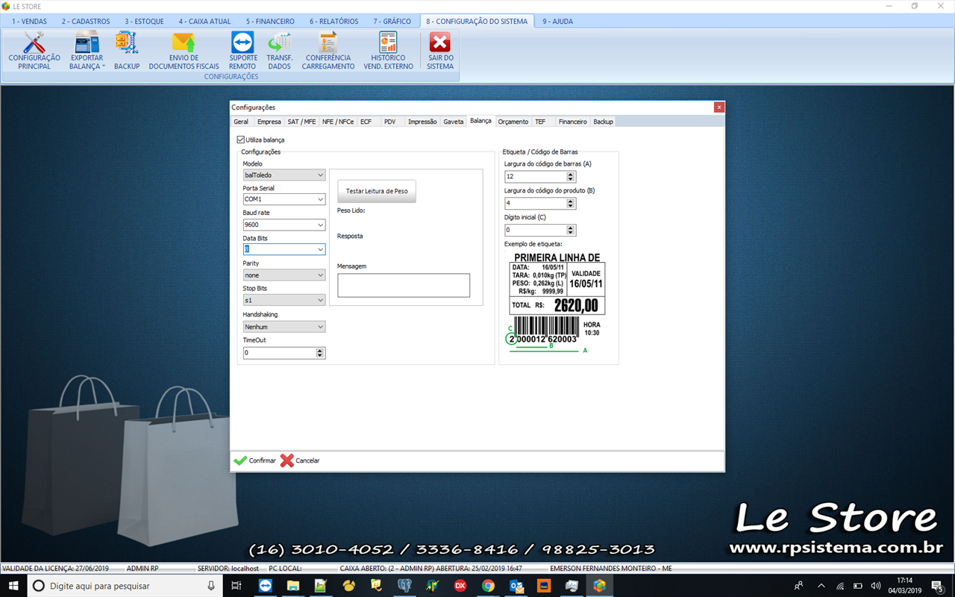Open Configuração Principal in the ribbon
955x597 pixels.
pos(34,51)
